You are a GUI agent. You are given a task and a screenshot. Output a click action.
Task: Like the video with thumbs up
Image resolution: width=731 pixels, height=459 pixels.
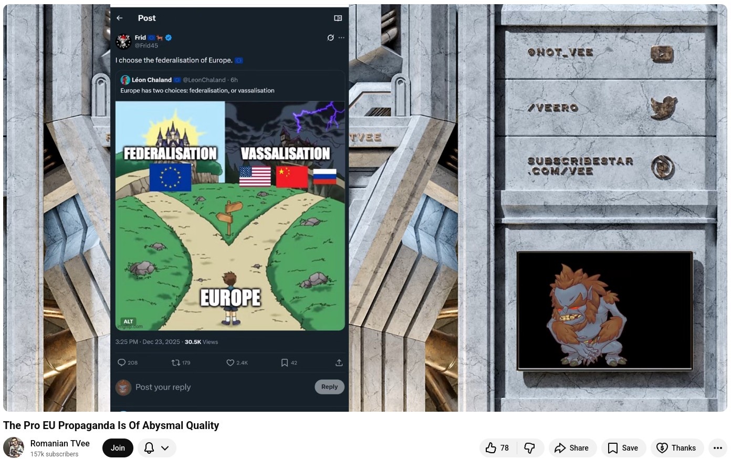click(497, 448)
